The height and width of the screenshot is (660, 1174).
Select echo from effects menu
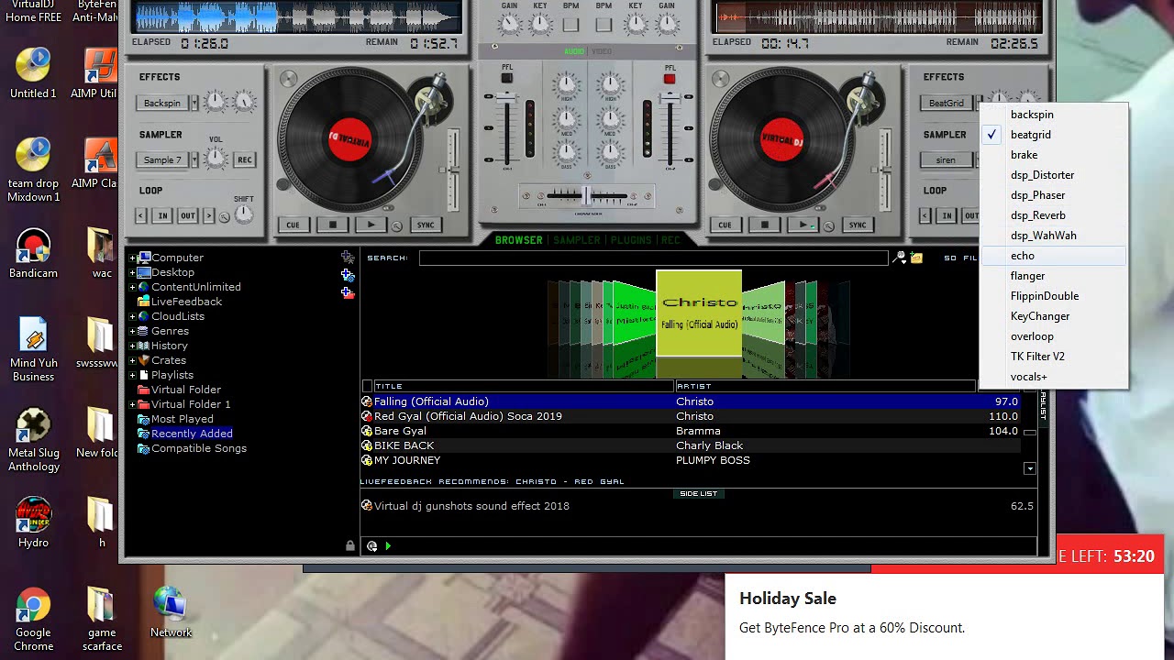click(x=1054, y=256)
